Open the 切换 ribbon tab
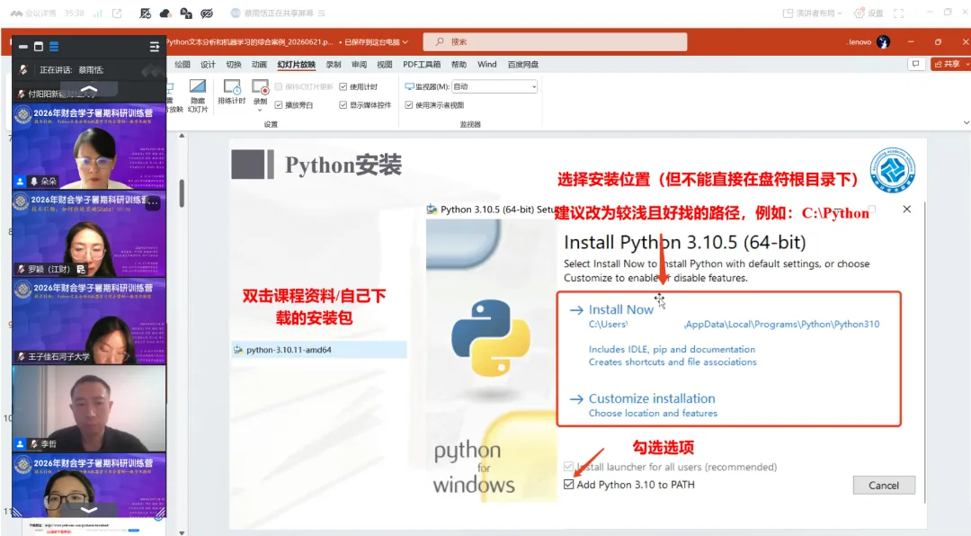 pyautogui.click(x=234, y=65)
